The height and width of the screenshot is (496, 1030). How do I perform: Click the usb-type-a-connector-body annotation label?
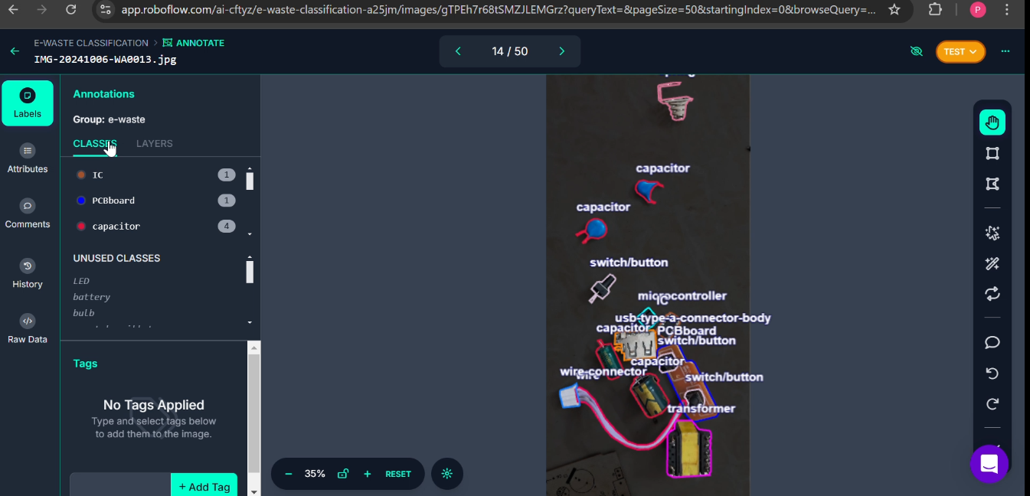(693, 318)
